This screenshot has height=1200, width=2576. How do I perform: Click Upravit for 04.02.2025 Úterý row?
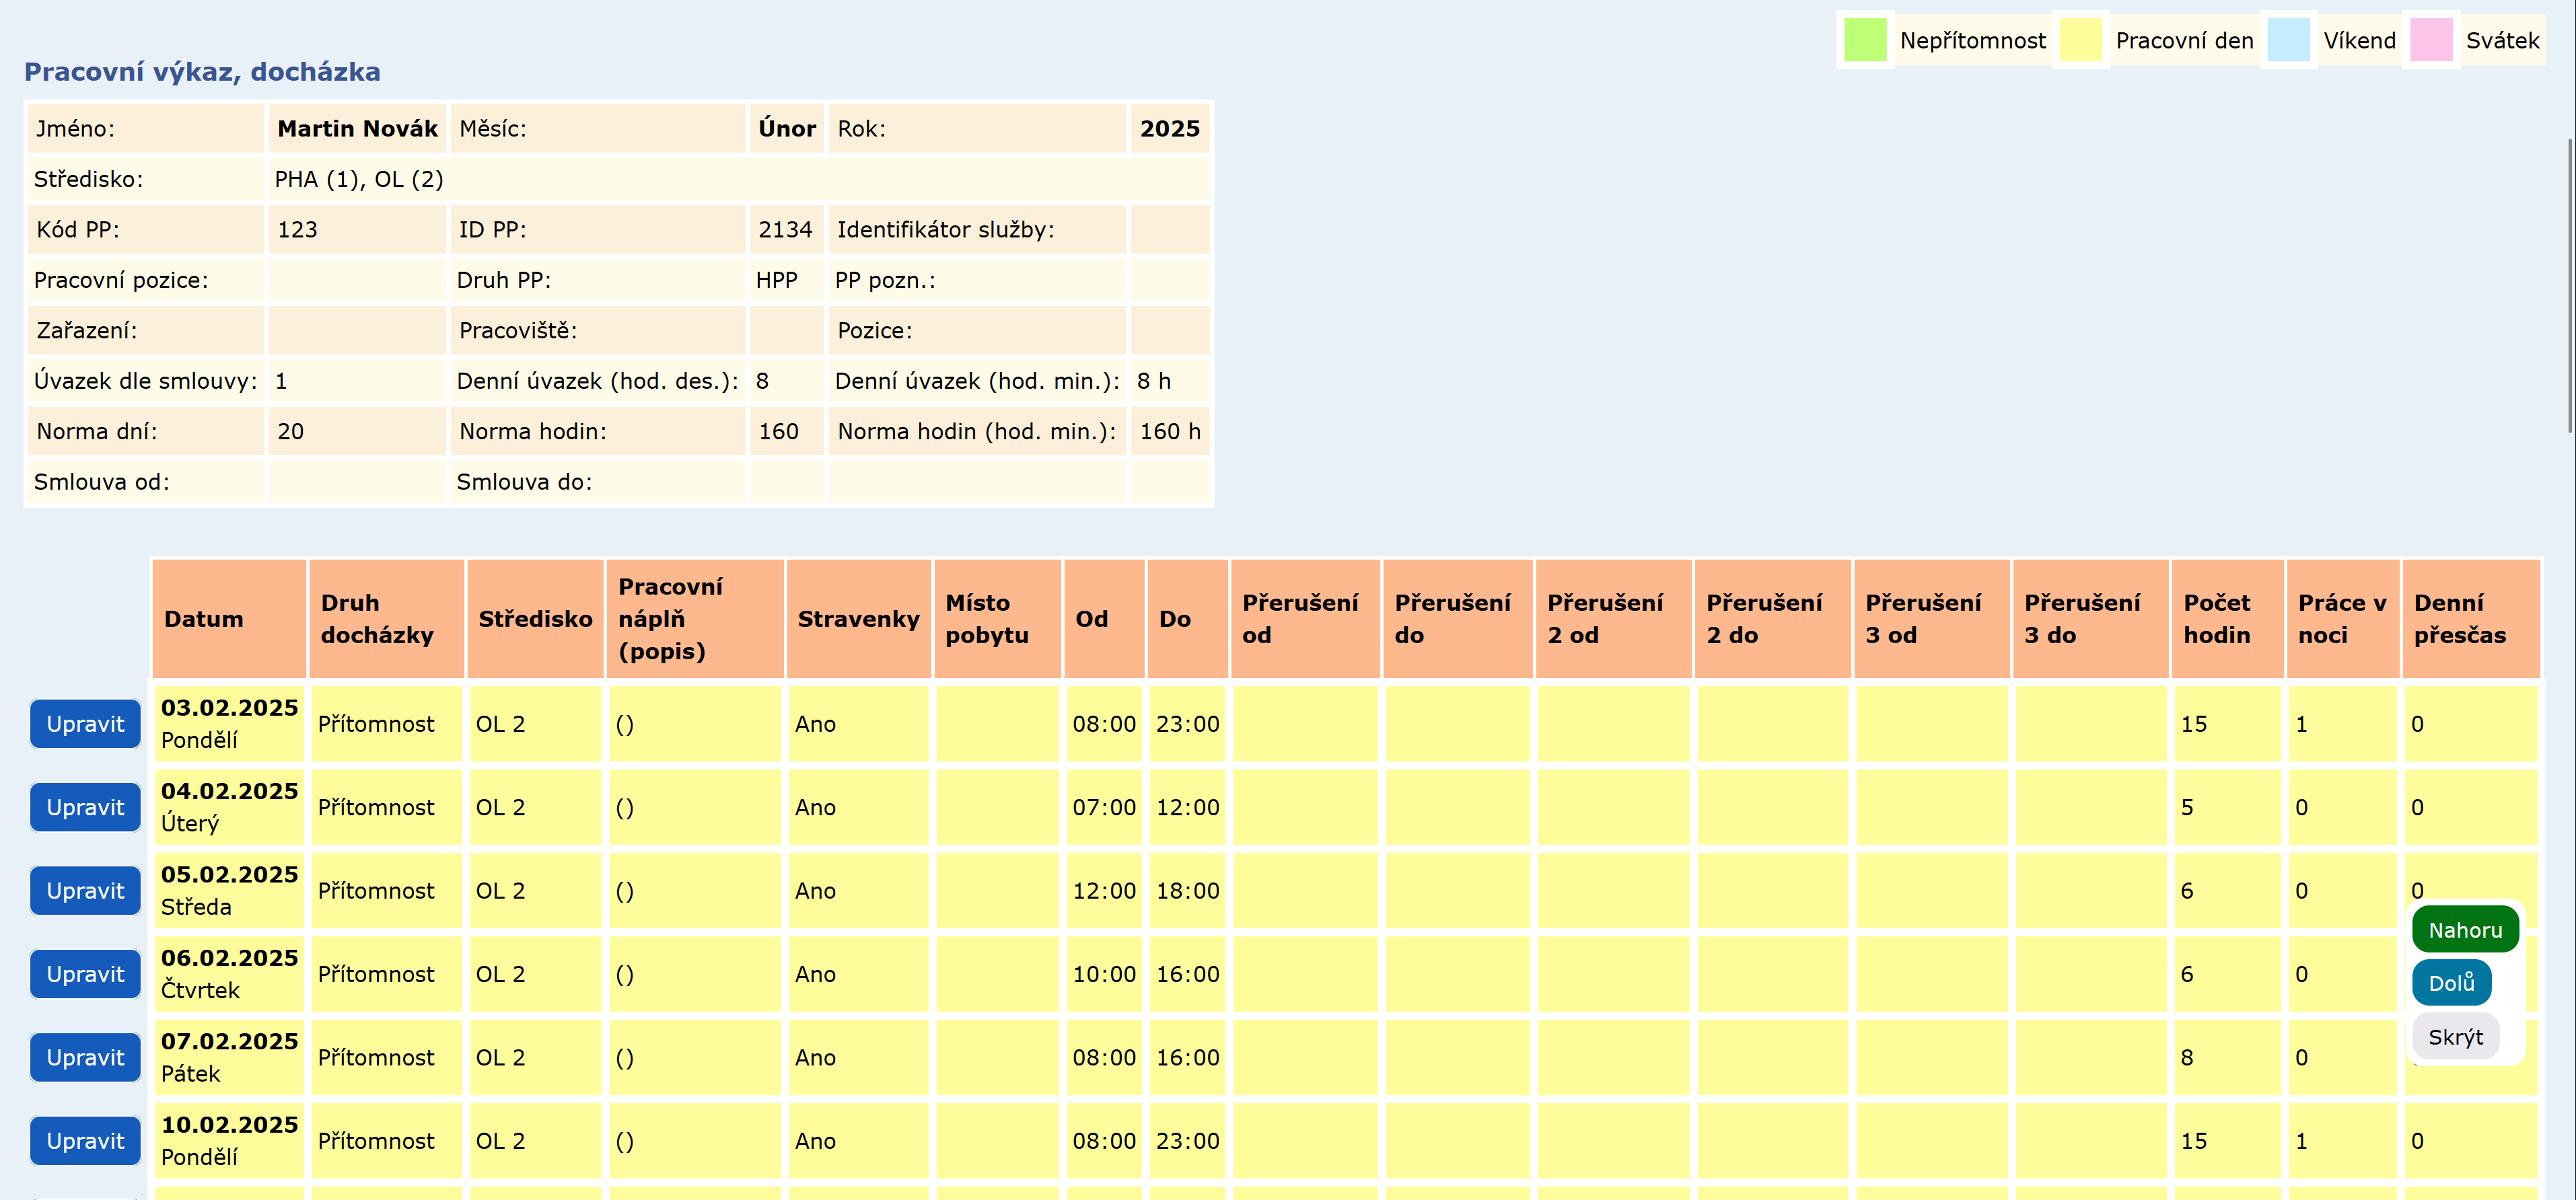click(85, 807)
